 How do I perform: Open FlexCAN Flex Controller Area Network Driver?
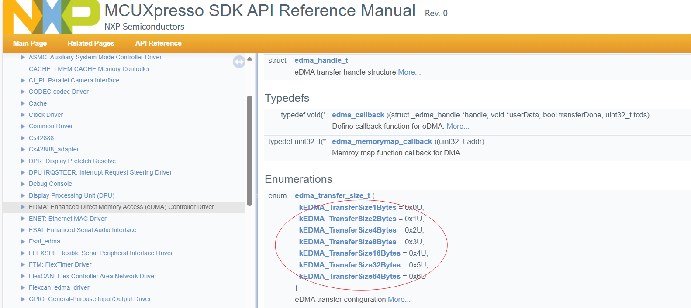pyautogui.click(x=93, y=276)
